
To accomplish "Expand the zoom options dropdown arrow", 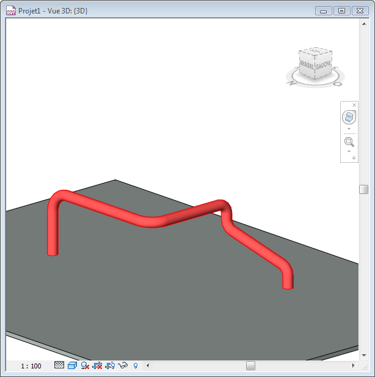I will pyautogui.click(x=349, y=152).
